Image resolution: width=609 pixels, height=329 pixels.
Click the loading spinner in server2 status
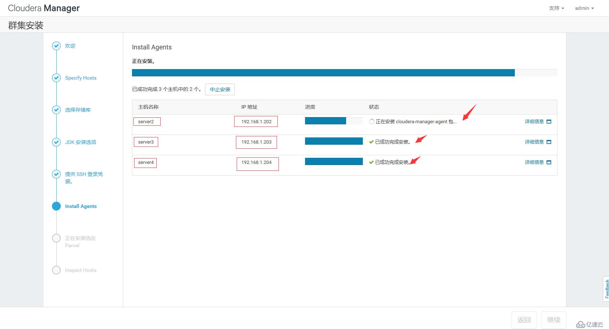(372, 122)
